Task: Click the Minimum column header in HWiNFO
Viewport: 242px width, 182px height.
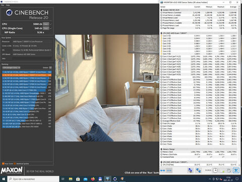Action: (209, 7)
